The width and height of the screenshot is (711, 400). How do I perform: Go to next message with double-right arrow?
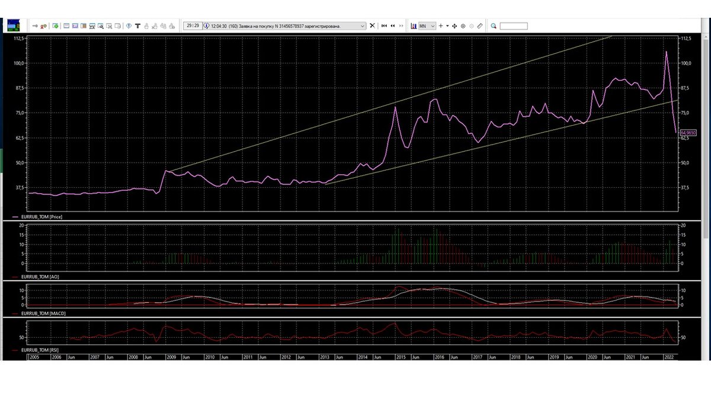401,25
